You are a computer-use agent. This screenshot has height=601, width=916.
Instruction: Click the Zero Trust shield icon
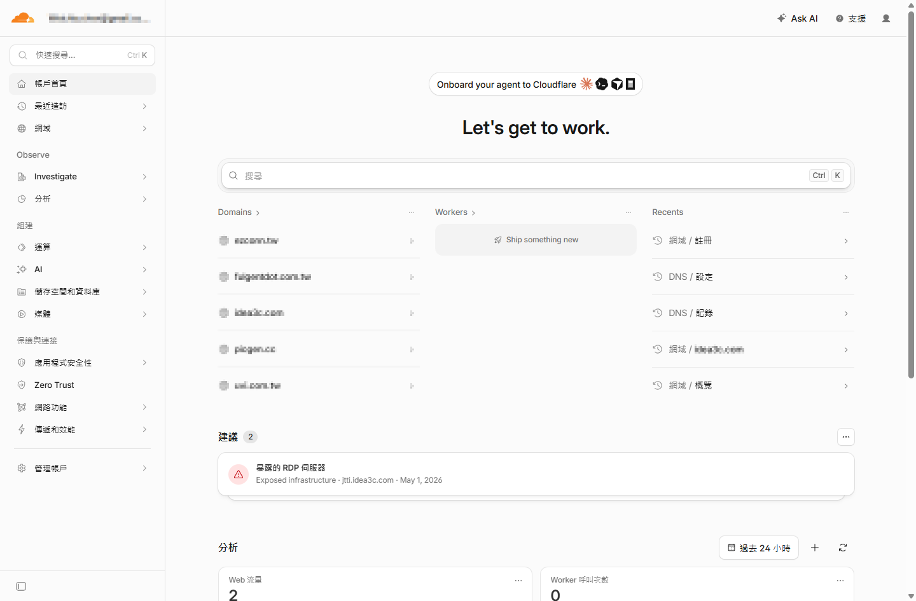22,385
